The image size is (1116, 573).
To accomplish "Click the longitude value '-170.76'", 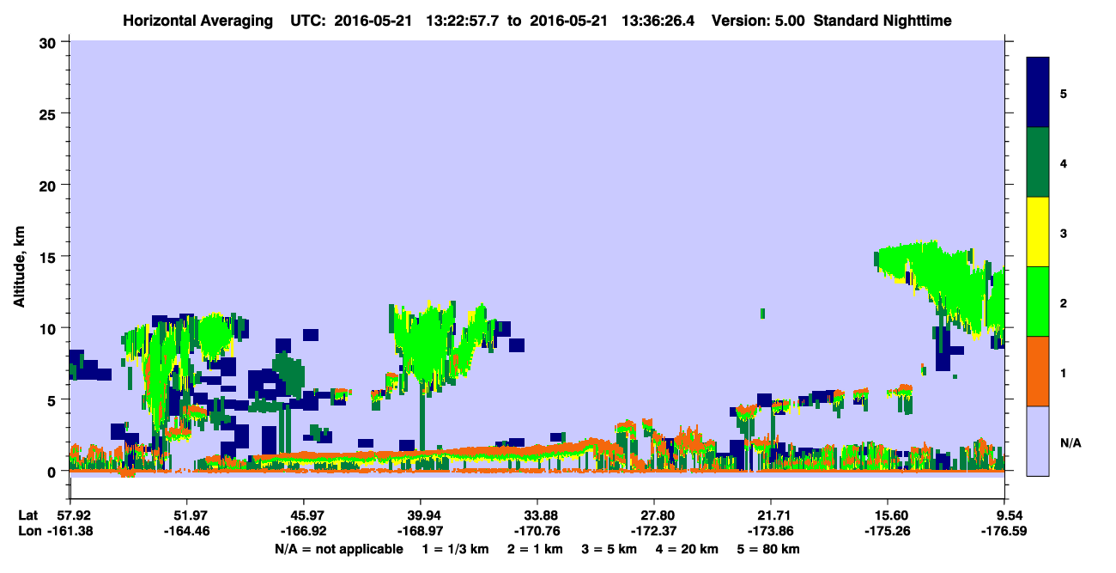I will pos(537,531).
